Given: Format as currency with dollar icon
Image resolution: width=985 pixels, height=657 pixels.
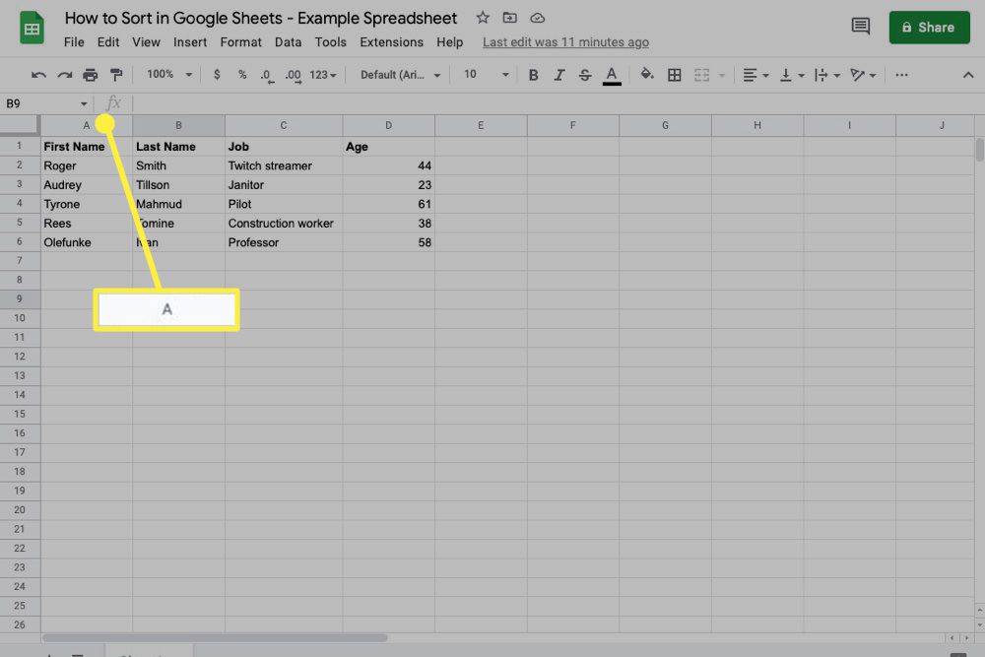Looking at the screenshot, I should click(217, 75).
